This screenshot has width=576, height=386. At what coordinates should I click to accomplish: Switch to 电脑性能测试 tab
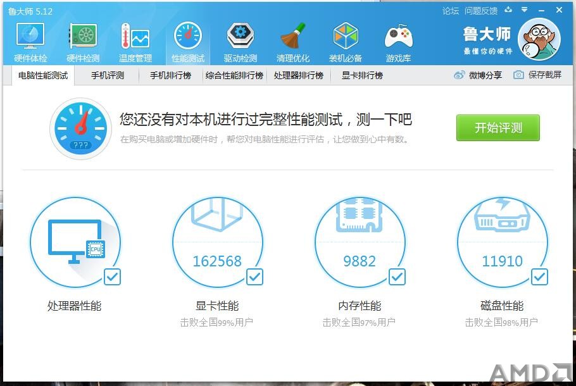43,75
